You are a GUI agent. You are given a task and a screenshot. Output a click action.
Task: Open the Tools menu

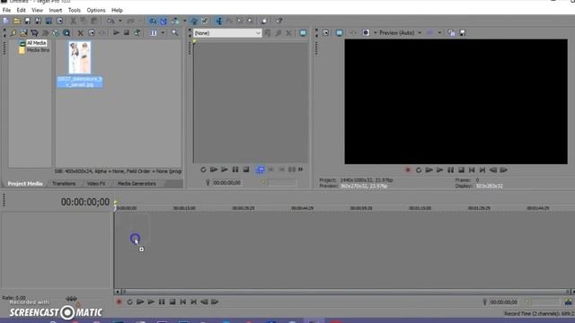[75, 10]
